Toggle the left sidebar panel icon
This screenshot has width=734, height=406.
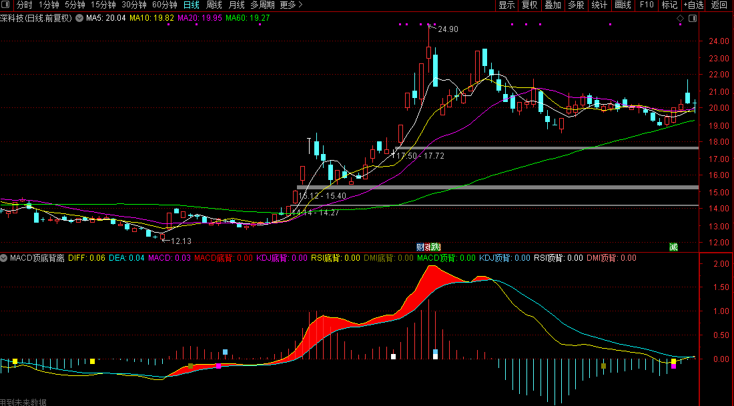(x=6, y=5)
